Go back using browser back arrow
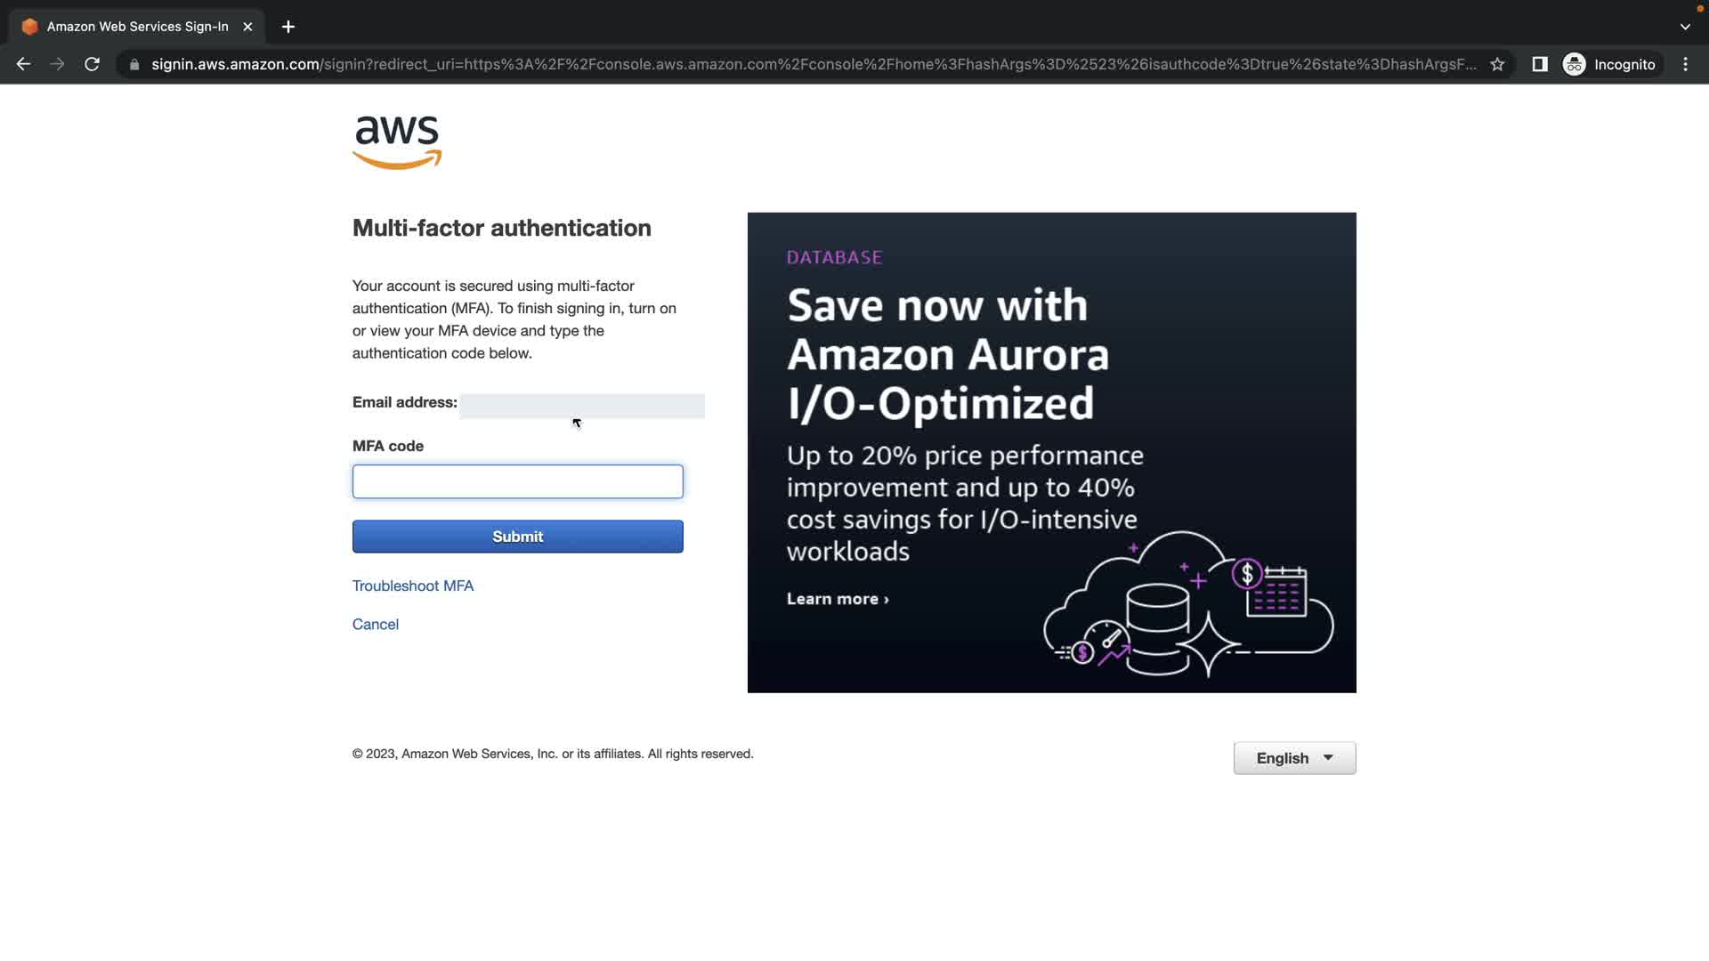The width and height of the screenshot is (1709, 961). [x=24, y=64]
